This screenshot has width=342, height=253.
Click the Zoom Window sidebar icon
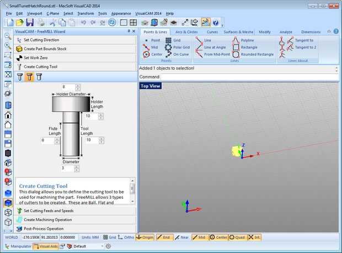pyautogui.click(x=8, y=55)
